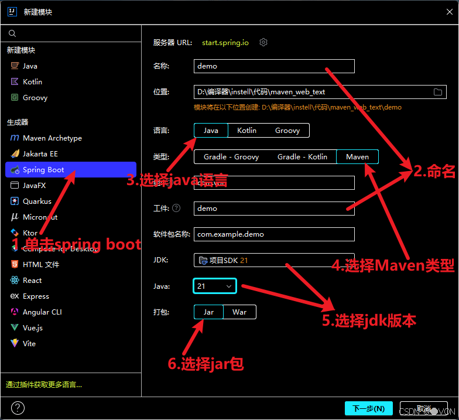The height and width of the screenshot is (420, 459).
Task: Open server URL settings gear
Action: point(263,42)
